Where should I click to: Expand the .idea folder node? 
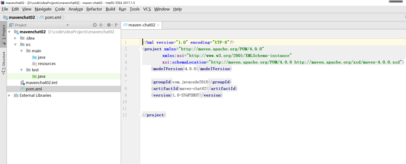(15, 38)
